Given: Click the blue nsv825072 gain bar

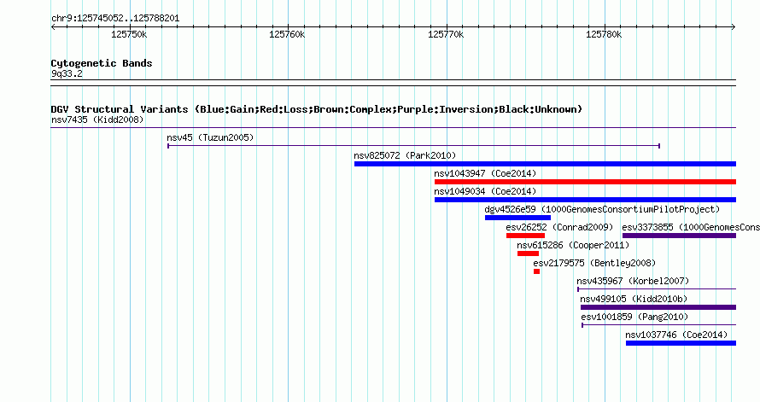Looking at the screenshot, I should click(546, 164).
